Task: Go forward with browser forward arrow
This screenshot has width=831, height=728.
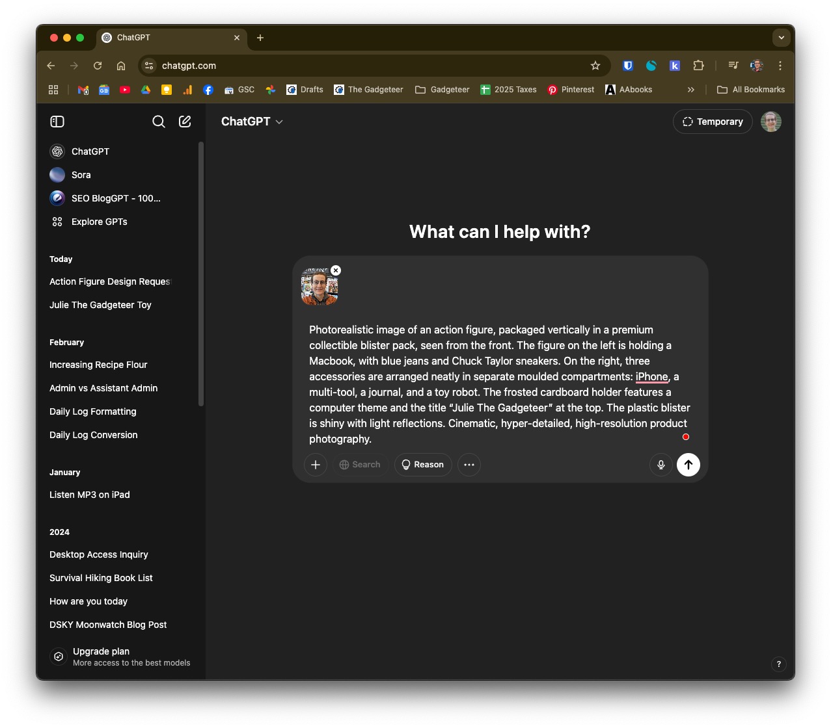Action: 74,66
